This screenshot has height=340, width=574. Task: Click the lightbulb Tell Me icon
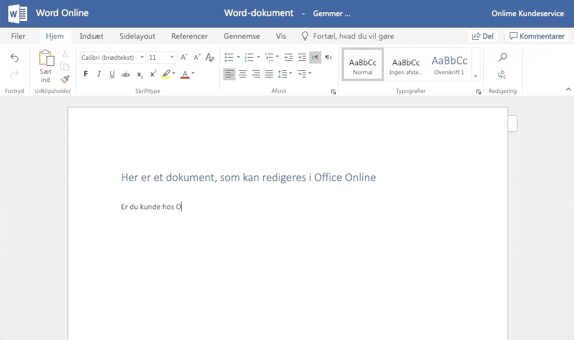(x=305, y=36)
